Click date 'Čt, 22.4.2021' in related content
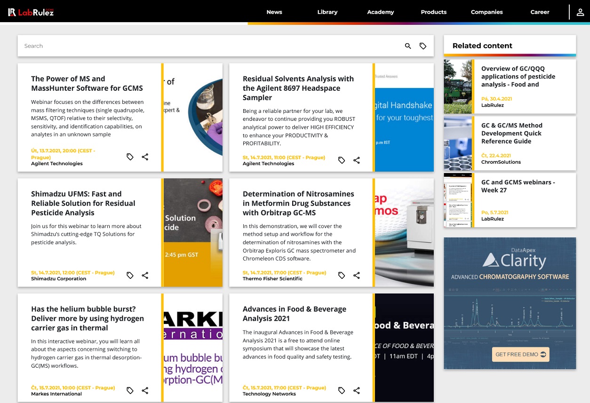The width and height of the screenshot is (590, 403). coord(496,156)
